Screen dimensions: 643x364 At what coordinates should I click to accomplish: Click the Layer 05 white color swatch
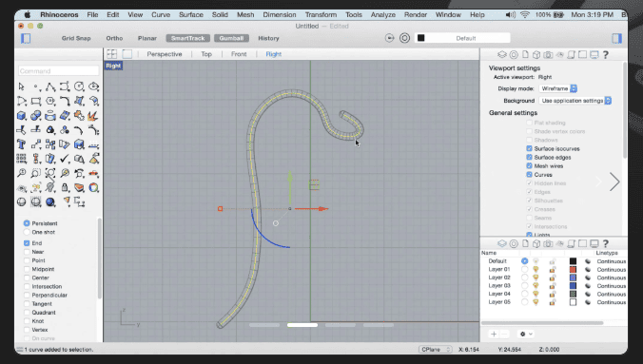tap(573, 302)
